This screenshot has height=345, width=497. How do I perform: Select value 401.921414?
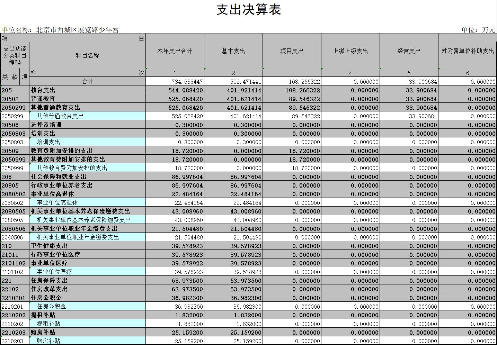[233, 90]
